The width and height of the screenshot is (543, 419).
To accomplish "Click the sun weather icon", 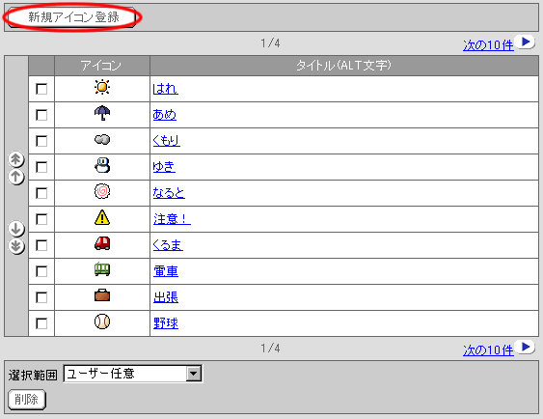I will click(x=102, y=87).
